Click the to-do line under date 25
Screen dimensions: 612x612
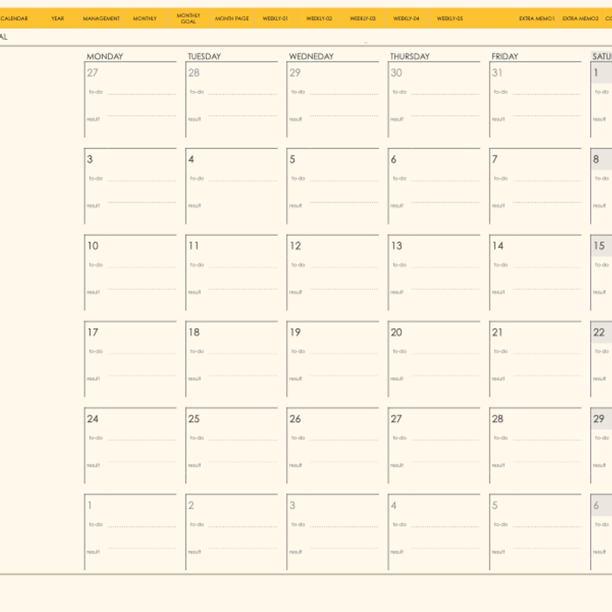243,440
